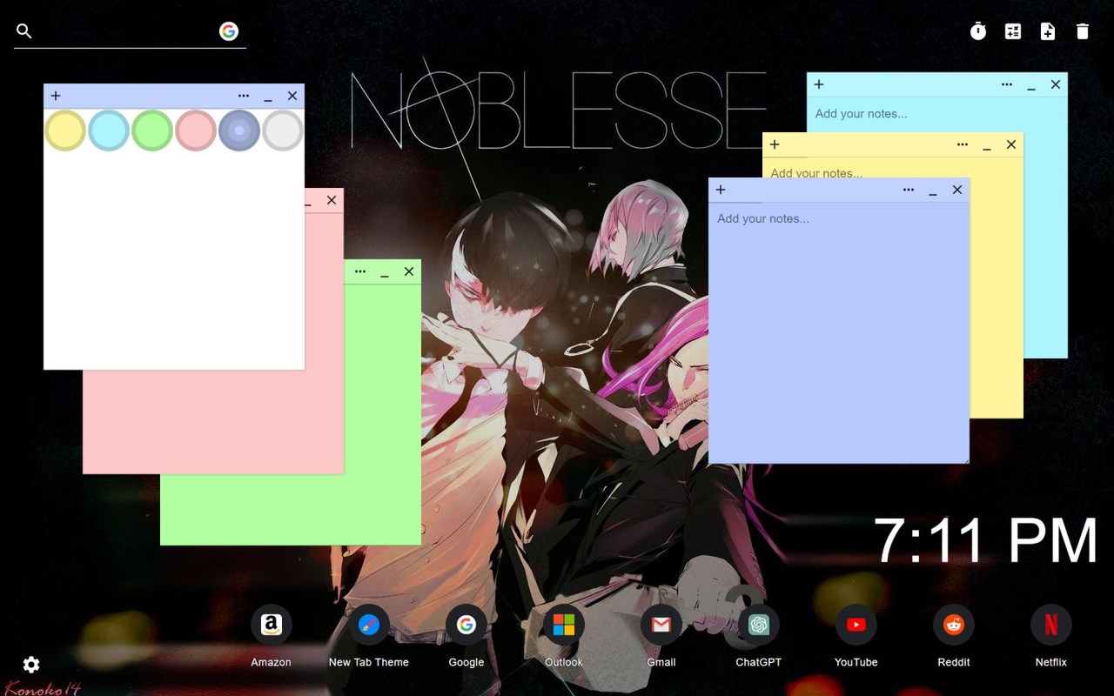Screen dimensions: 1114x696
Task: Add a new sticky note icon
Action: pos(1048,31)
